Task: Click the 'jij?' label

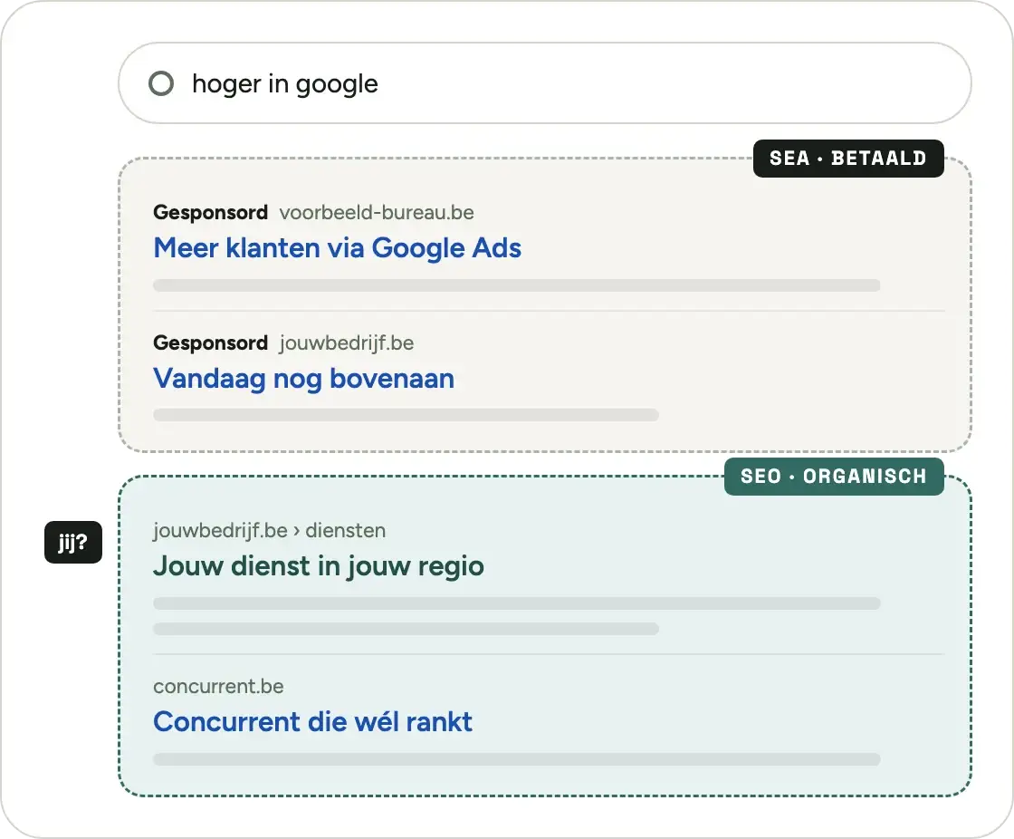Action: pyautogui.click(x=73, y=542)
